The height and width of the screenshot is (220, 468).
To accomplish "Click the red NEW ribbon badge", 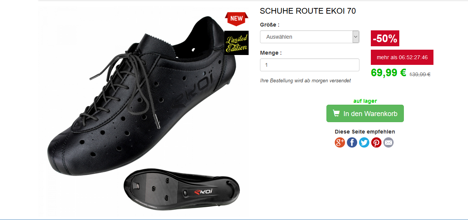I will point(236,19).
